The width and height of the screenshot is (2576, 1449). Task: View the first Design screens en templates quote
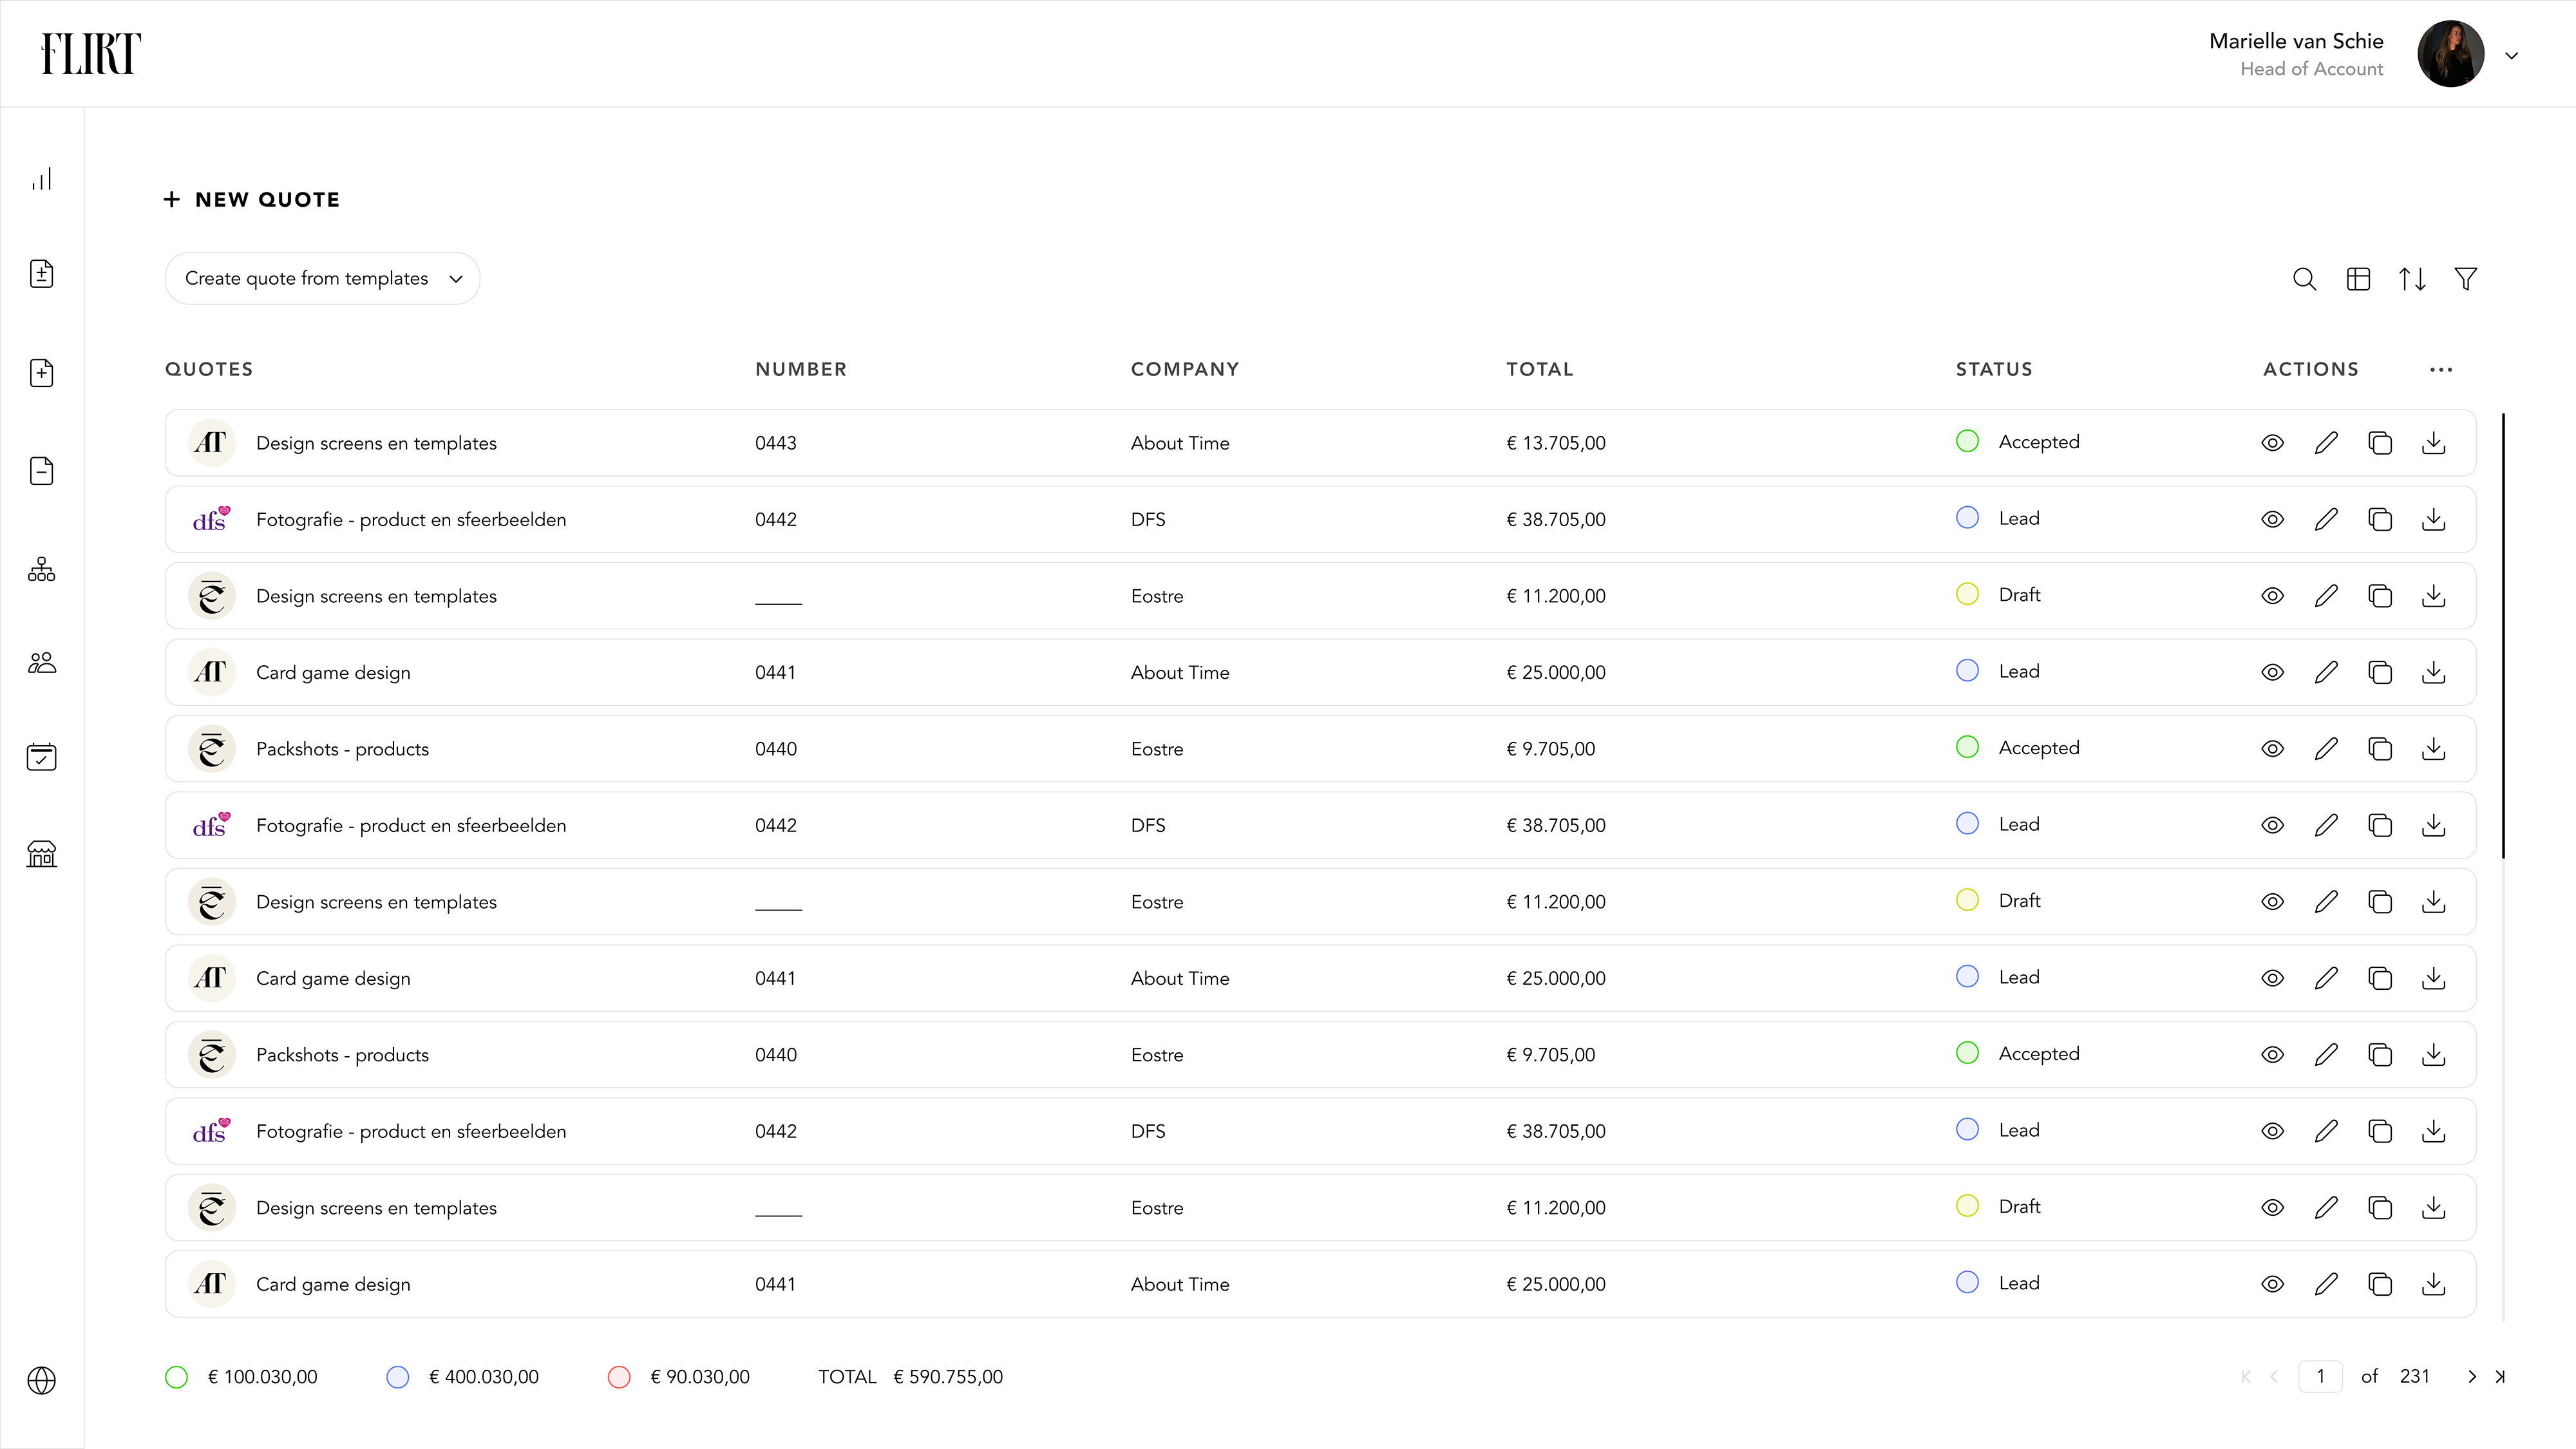[2272, 443]
